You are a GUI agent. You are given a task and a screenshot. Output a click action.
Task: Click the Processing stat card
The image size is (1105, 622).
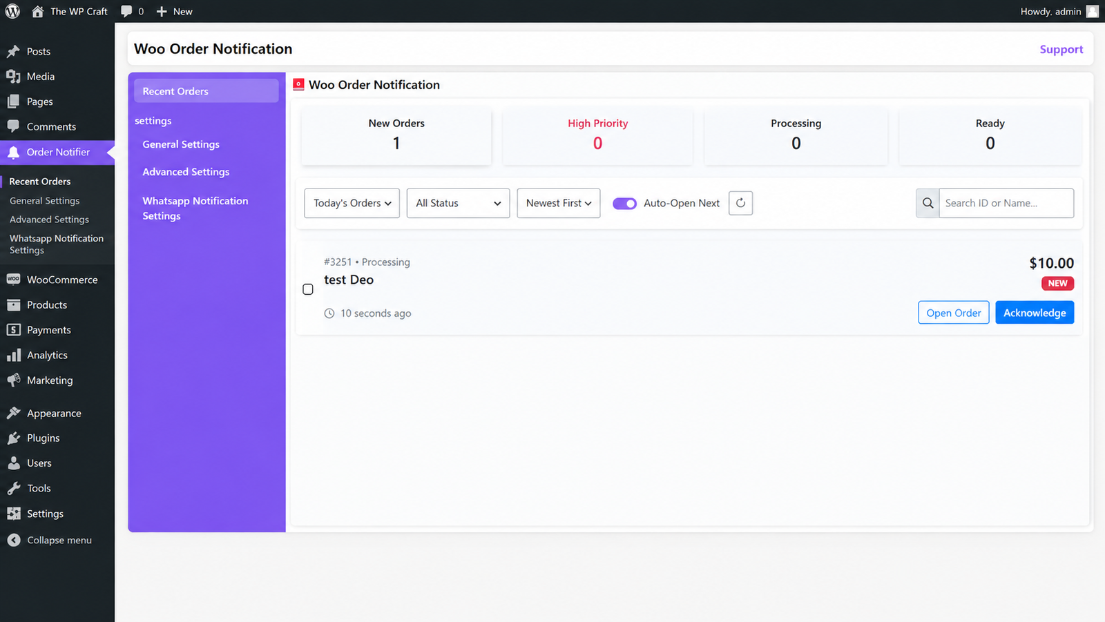pos(796,135)
